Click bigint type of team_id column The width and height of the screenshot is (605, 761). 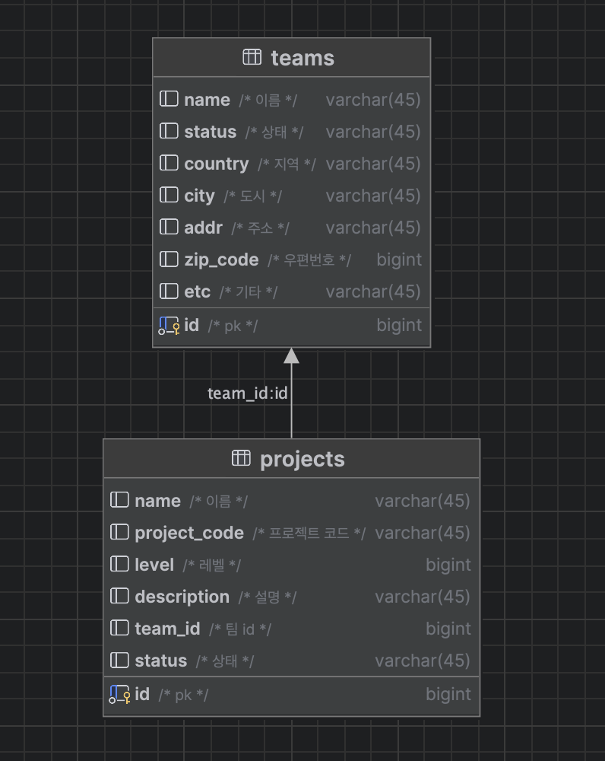(x=448, y=629)
